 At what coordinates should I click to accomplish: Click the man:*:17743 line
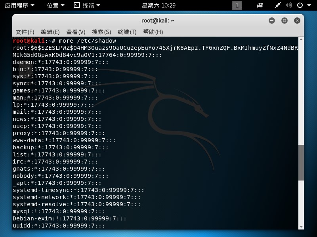coord(55,98)
